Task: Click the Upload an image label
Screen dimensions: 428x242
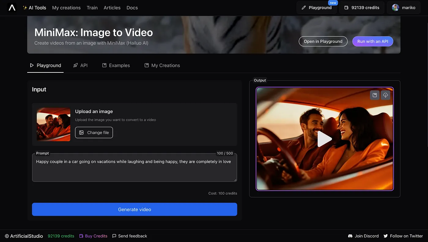Action: tap(94, 112)
